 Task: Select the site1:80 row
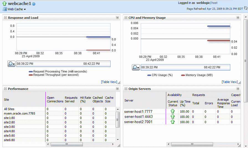pos(59,118)
